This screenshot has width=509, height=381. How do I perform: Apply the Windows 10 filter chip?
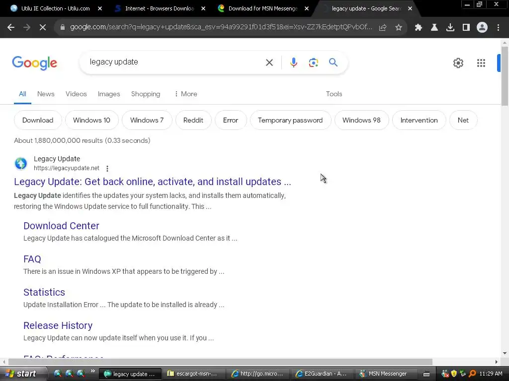point(91,120)
